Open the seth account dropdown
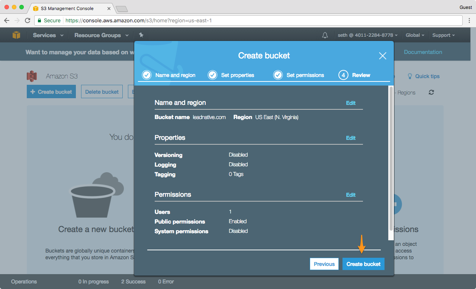This screenshot has height=289, width=476. [367, 35]
